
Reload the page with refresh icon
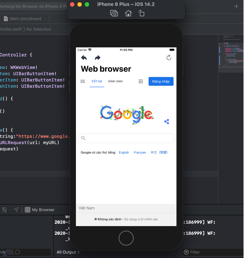(169, 57)
